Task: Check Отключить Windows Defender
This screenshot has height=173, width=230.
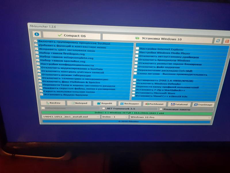Action: (134, 83)
